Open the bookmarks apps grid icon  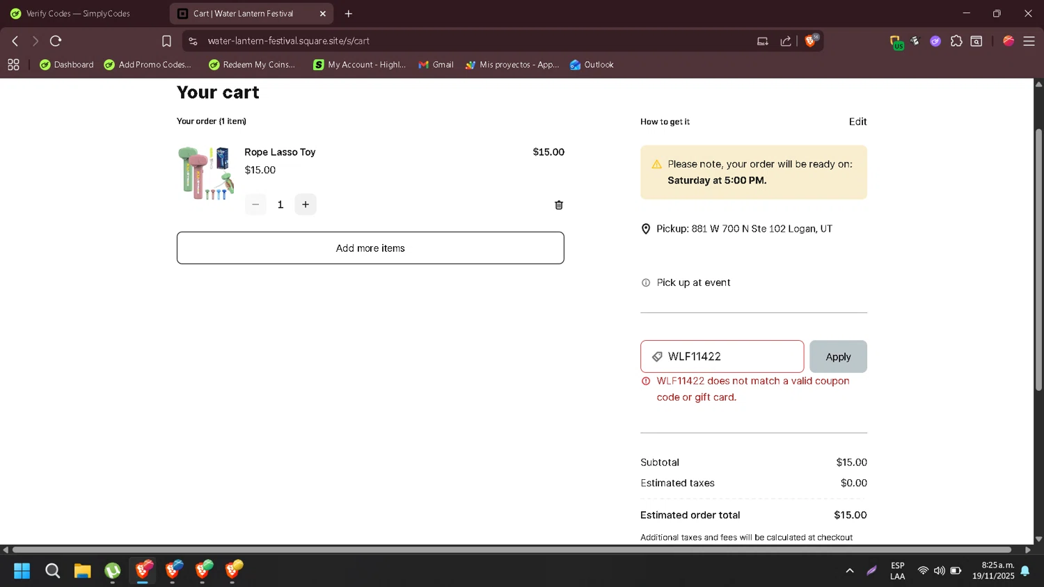click(x=13, y=65)
